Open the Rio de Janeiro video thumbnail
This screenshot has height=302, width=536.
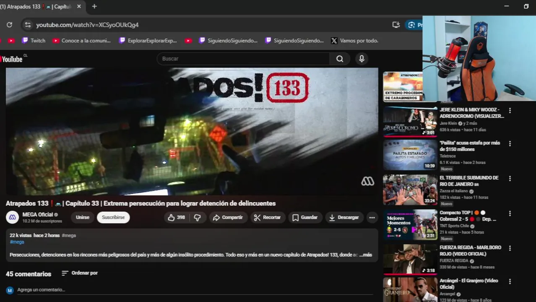(410, 190)
